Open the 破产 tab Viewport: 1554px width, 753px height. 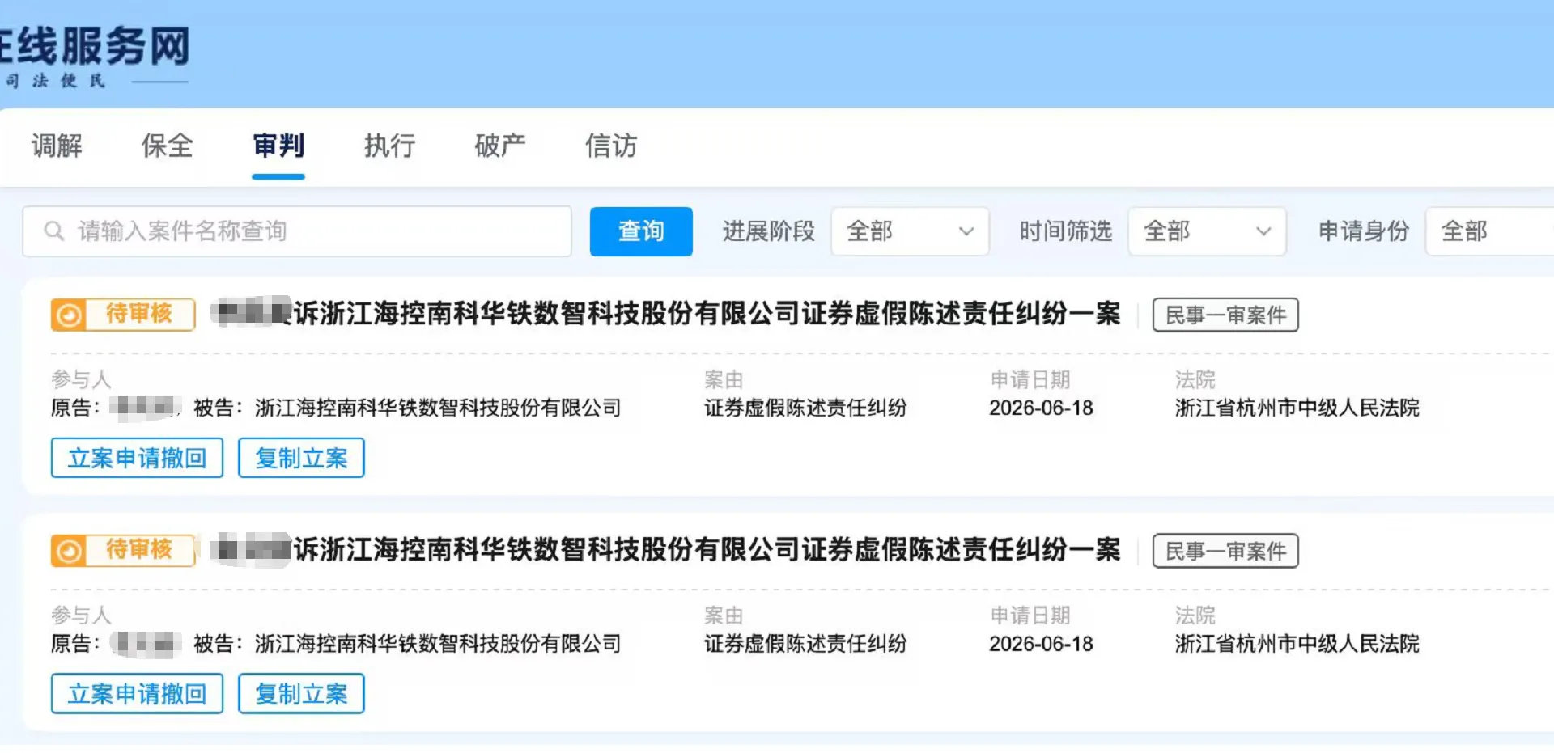tap(500, 146)
